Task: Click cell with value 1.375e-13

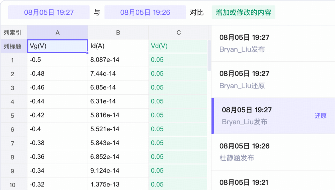Action: tap(118, 184)
